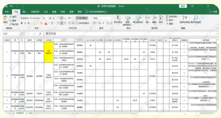This screenshot has width=221, height=118.
Task: Click the Name Box showing U22
Action: tap(11, 34)
